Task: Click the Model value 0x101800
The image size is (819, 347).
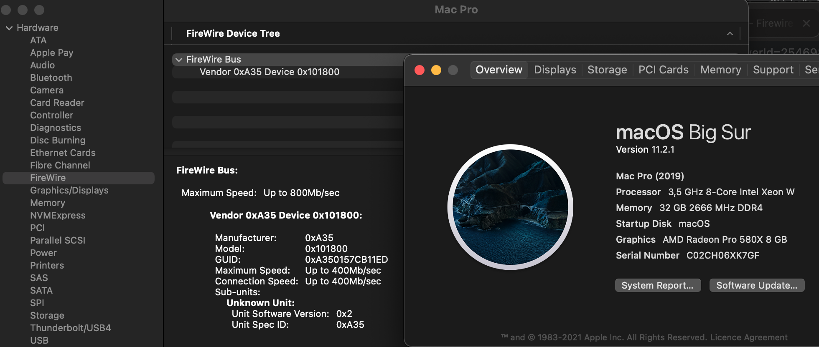Action: tap(326, 249)
